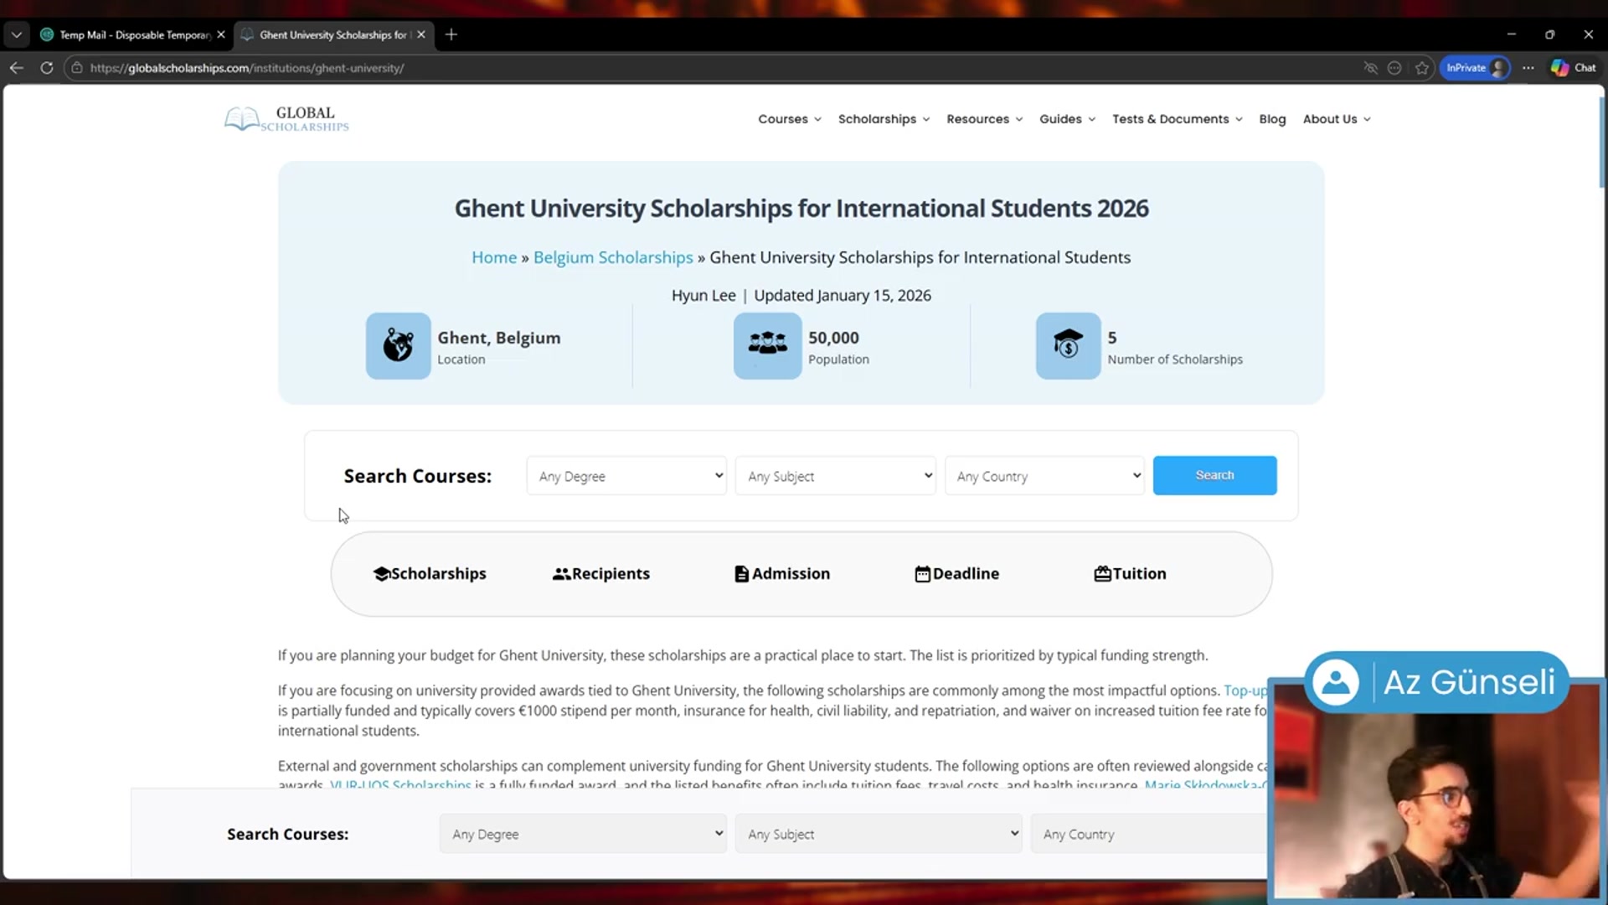The image size is (1608, 905).
Task: Open the Any Subject dropdown
Action: (835, 475)
